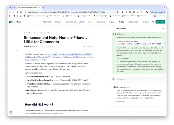Open the comments icon showing 13
This screenshot has height=125, width=174.
coord(88,47)
